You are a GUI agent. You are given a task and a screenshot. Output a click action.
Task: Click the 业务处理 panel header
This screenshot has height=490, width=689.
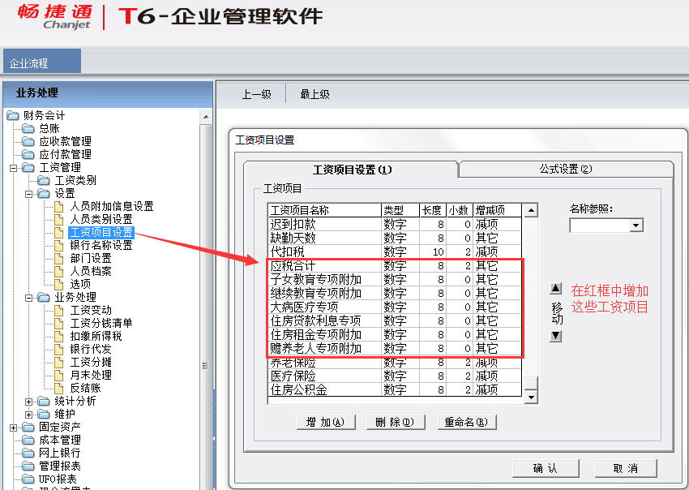point(108,93)
